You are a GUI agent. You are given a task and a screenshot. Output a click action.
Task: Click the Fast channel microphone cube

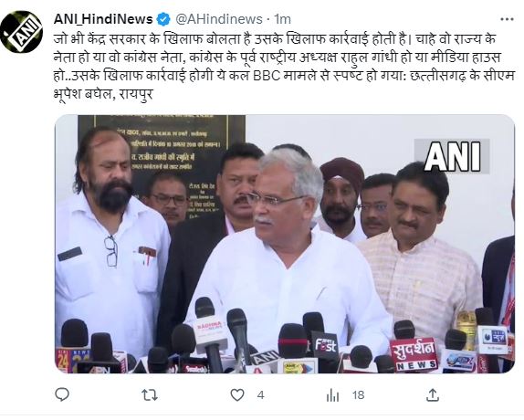(x=324, y=344)
